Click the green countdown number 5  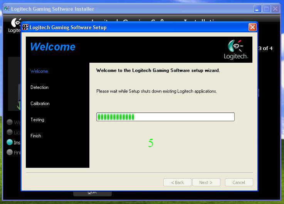[x=151, y=143]
